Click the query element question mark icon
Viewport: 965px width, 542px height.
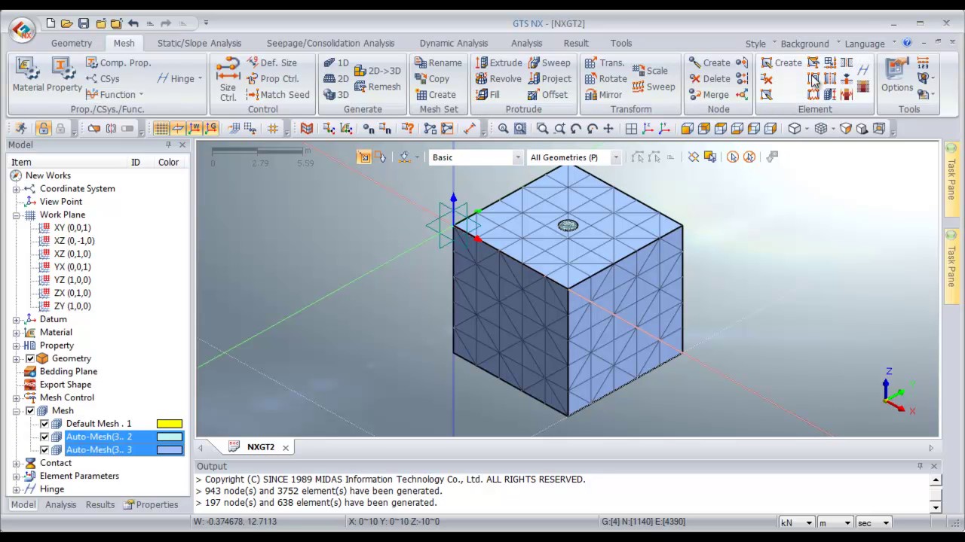[x=409, y=129]
